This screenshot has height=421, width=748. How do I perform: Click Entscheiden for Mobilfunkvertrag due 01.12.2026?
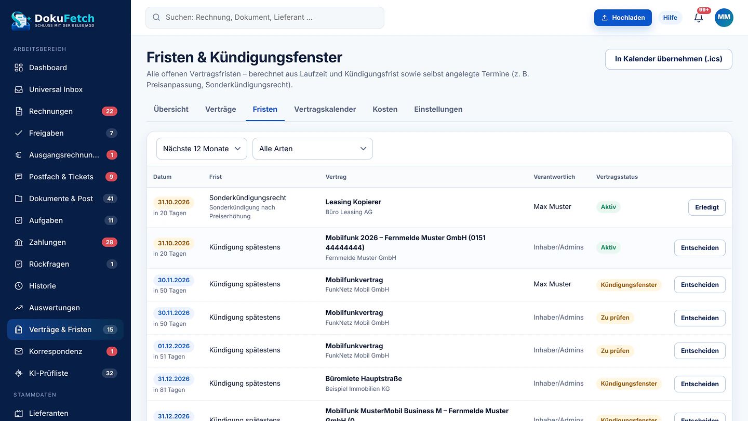tap(700, 351)
